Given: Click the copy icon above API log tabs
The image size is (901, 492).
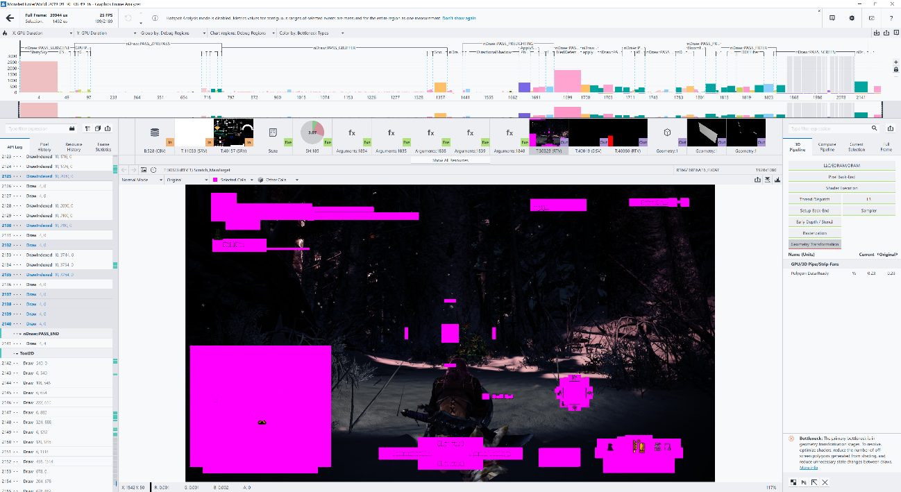Looking at the screenshot, I should point(98,128).
